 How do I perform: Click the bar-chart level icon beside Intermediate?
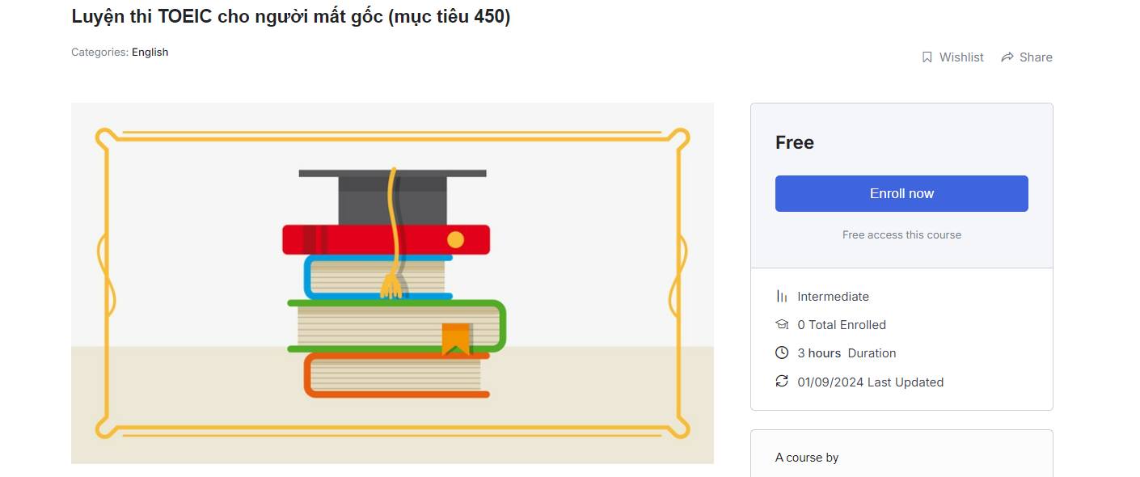(x=782, y=296)
